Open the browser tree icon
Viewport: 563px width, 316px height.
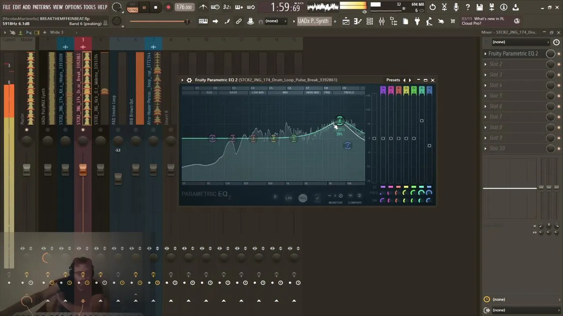[393, 21]
